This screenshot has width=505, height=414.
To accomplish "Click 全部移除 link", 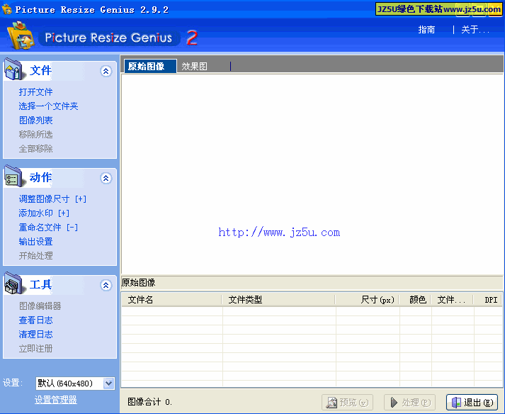I will [x=35, y=149].
